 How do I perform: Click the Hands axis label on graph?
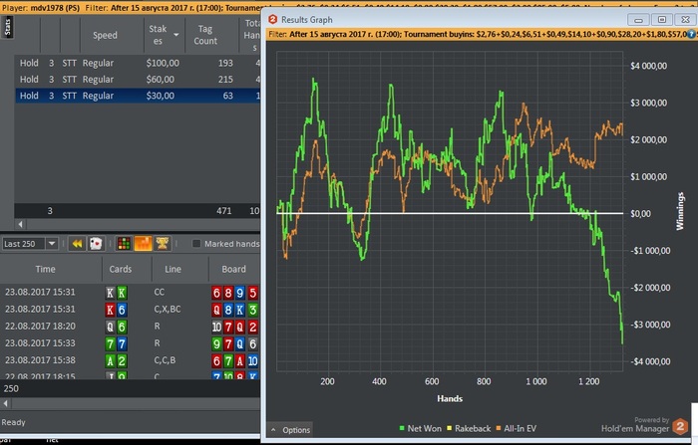(450, 398)
